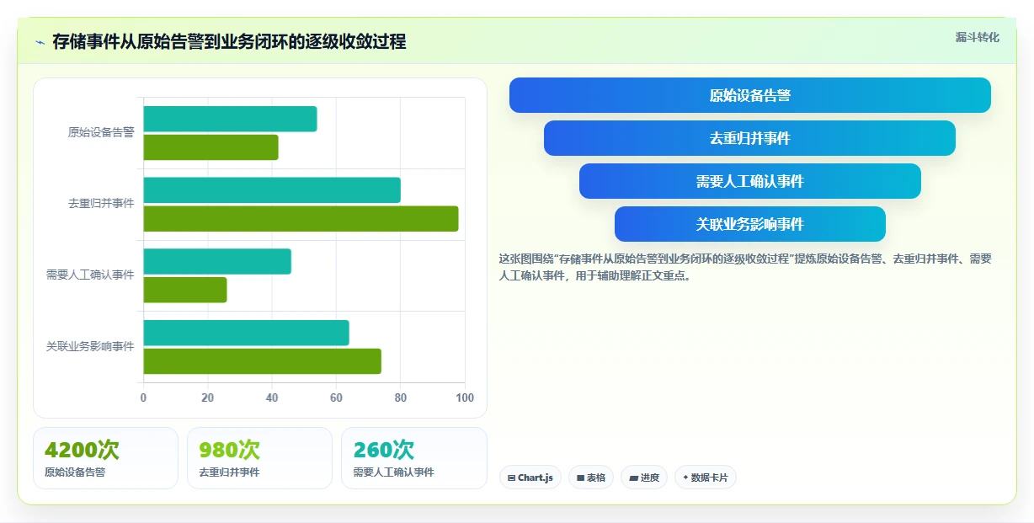
Task: Click the lightning icon beside the title
Action: point(40,42)
